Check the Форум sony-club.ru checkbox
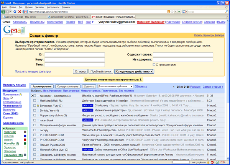Image resolution: width=230 pixels, height=165 pixels. click(34, 115)
